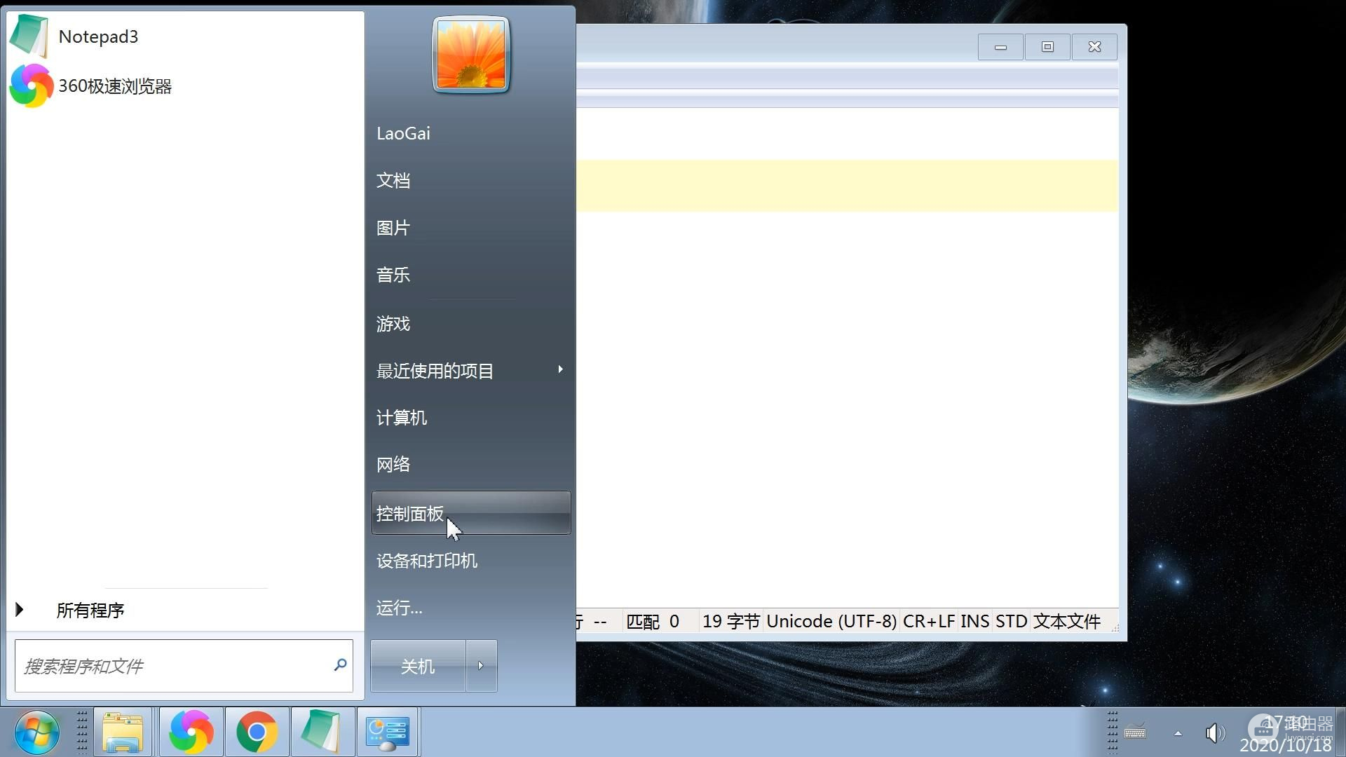Open 控制面板 from the Start menu

pyautogui.click(x=411, y=514)
